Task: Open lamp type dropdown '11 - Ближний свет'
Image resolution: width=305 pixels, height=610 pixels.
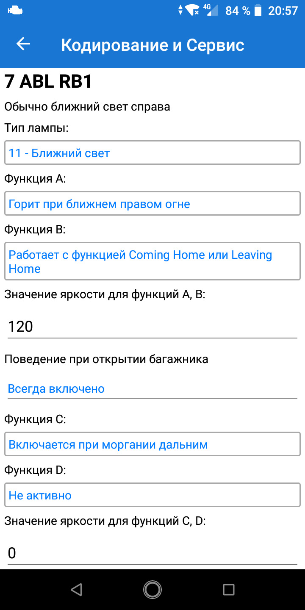Action: pos(152,152)
